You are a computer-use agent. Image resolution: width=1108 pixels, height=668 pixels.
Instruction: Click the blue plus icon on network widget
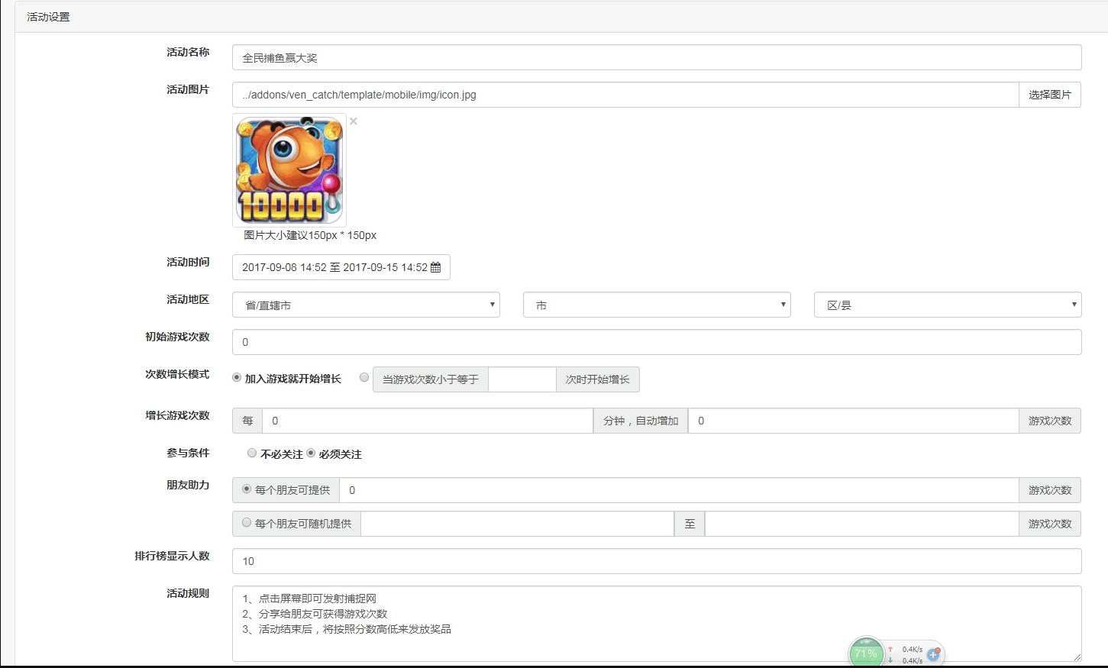(933, 654)
